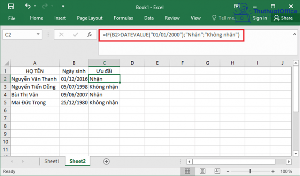
Task: Select row 6 header
Action: click(x=5, y=110)
